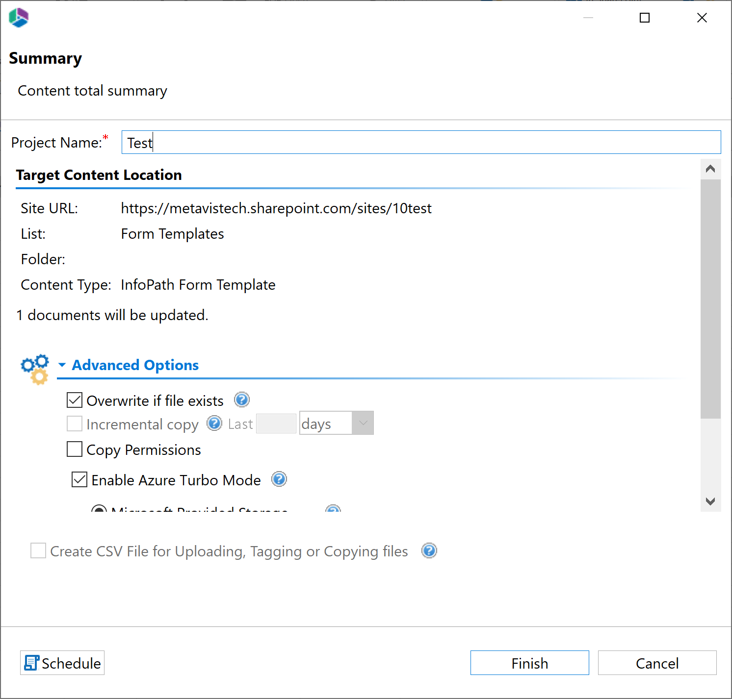Click the Schedule button icon
This screenshot has height=699, width=732.
31,662
